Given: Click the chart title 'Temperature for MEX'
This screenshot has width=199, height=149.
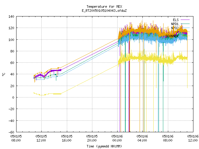Looking at the screenshot, I should click(x=104, y=7).
